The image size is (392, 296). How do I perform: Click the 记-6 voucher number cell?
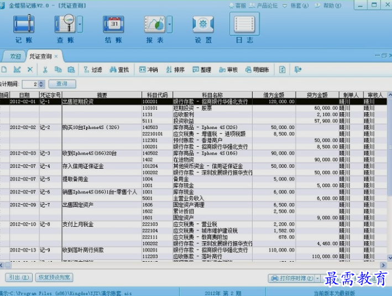point(50,192)
